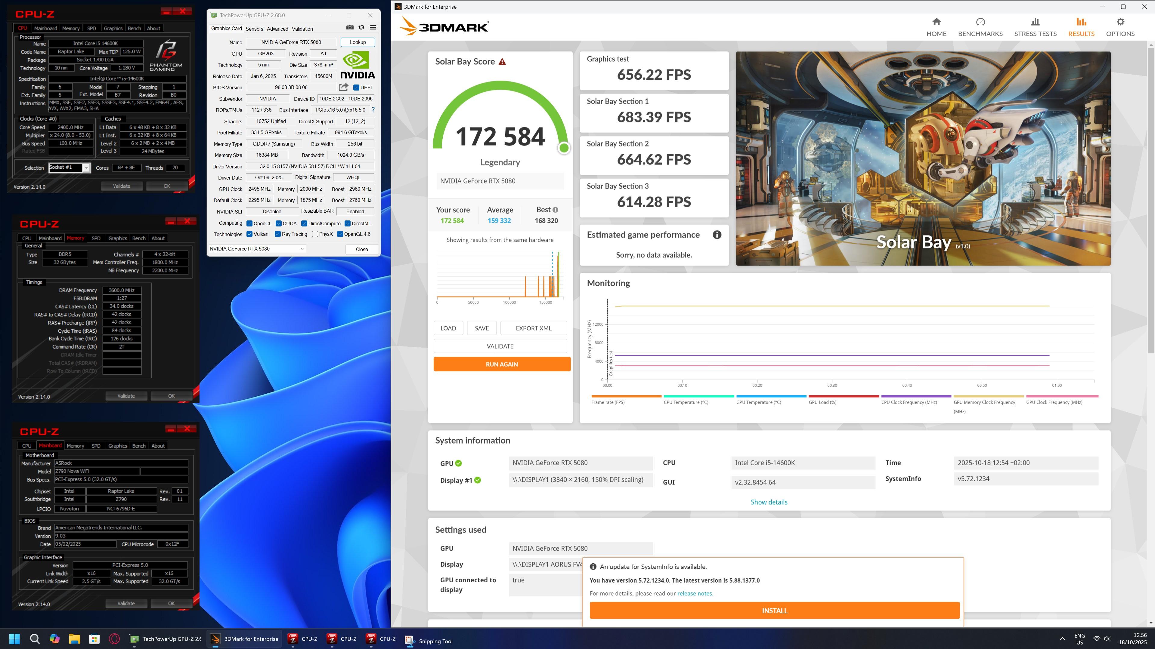This screenshot has height=649, width=1155.
Task: Click GPU-Z refresh icon
Action: tap(361, 28)
